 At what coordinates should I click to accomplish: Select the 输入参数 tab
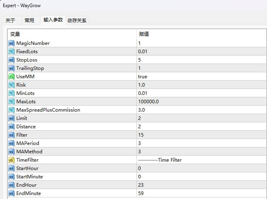click(x=53, y=20)
